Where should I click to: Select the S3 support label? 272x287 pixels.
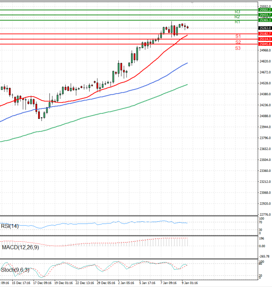(x=238, y=48)
